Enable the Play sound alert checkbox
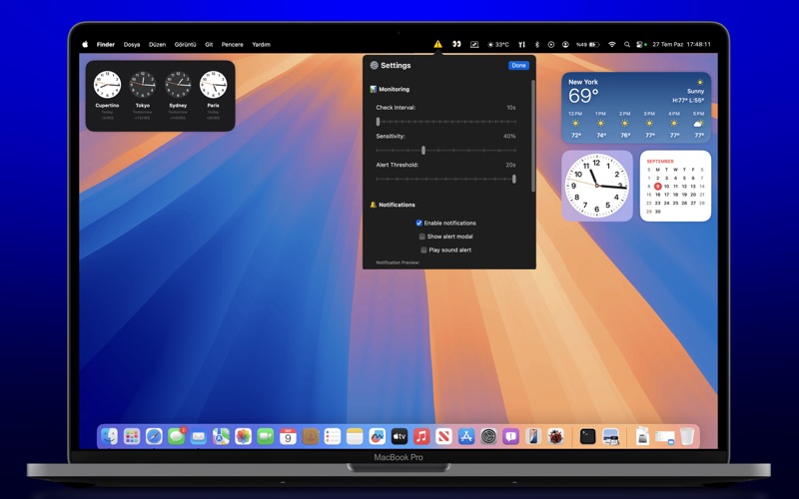Screen dimensions: 799x499 423,249
